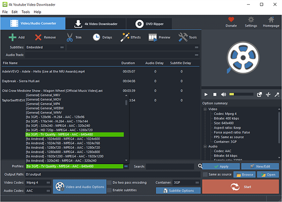Choose [General] General_MKV profile
This screenshot has width=282, height=202.
click(x=75, y=95)
